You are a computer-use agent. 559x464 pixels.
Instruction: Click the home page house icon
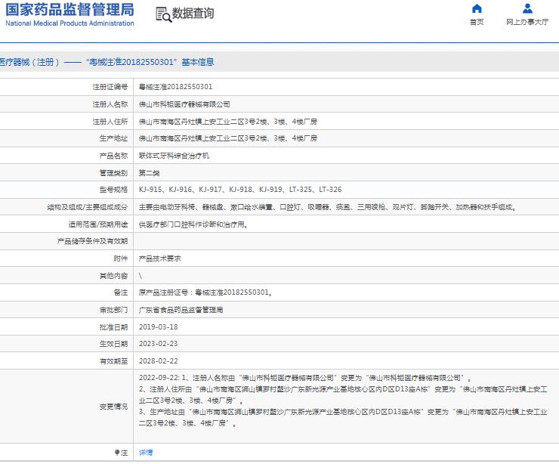click(477, 8)
